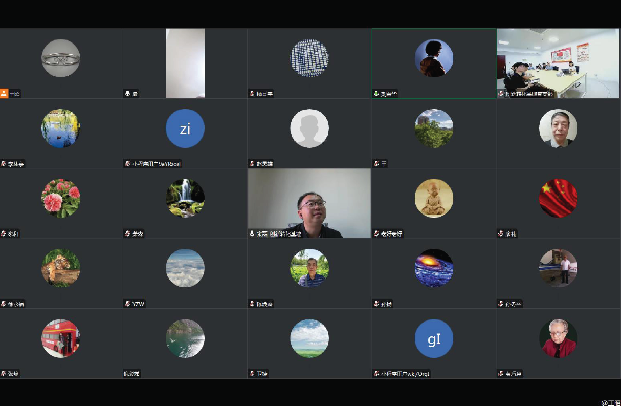This screenshot has height=406, width=622.
Task: Click the blue "gI" initials avatar
Action: [x=434, y=338]
